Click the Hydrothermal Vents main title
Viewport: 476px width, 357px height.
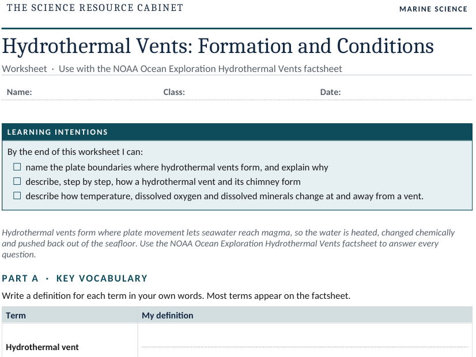click(218, 46)
